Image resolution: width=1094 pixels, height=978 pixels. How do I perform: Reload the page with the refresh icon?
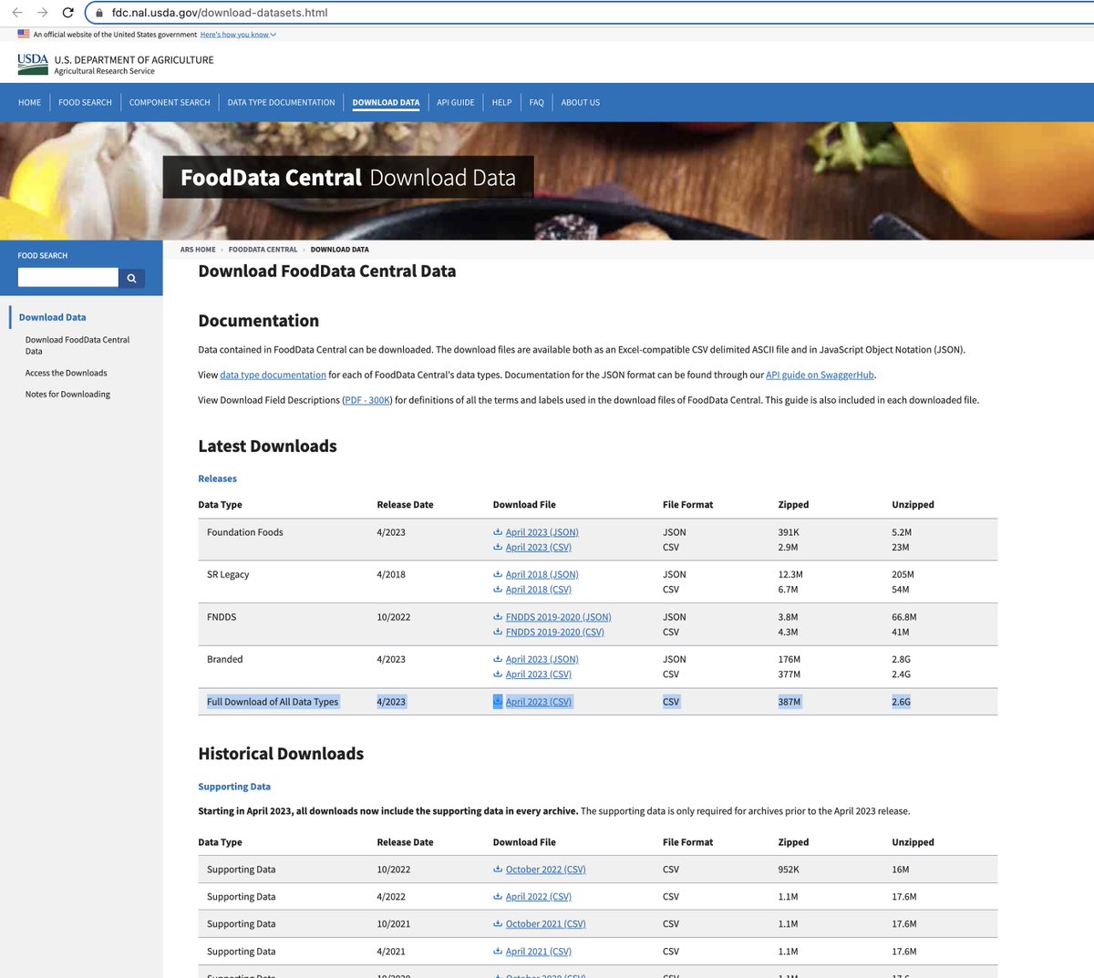click(67, 13)
